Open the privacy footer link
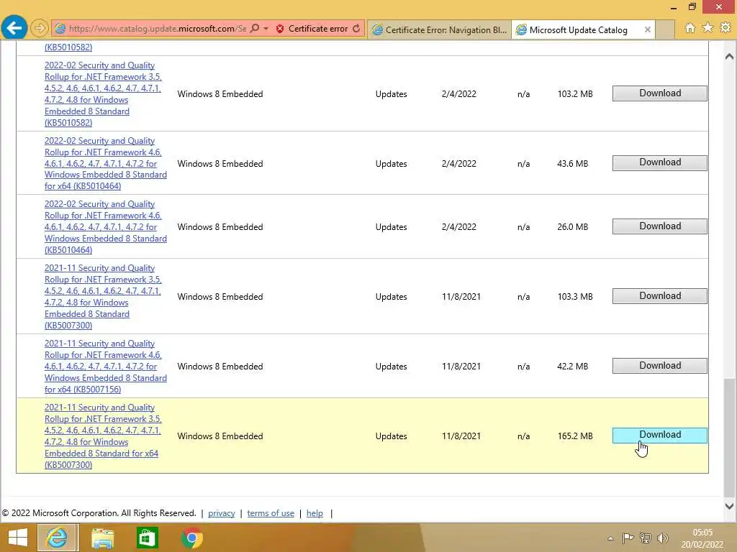The width and height of the screenshot is (737, 552). tap(222, 513)
